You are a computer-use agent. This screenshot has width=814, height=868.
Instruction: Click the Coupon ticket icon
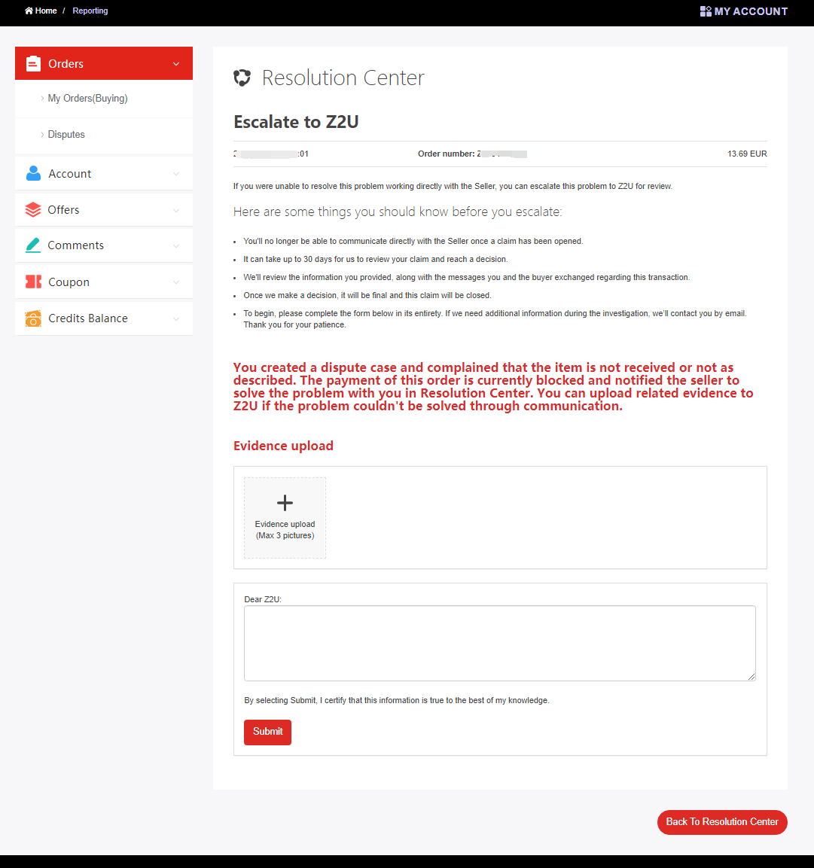(x=33, y=282)
